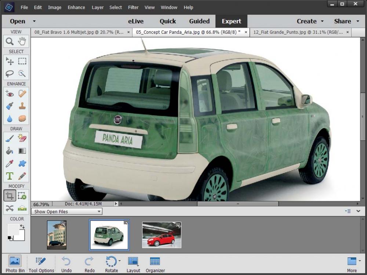Select the Pencil tool
This screenshot has height=275, width=367.
click(22, 176)
